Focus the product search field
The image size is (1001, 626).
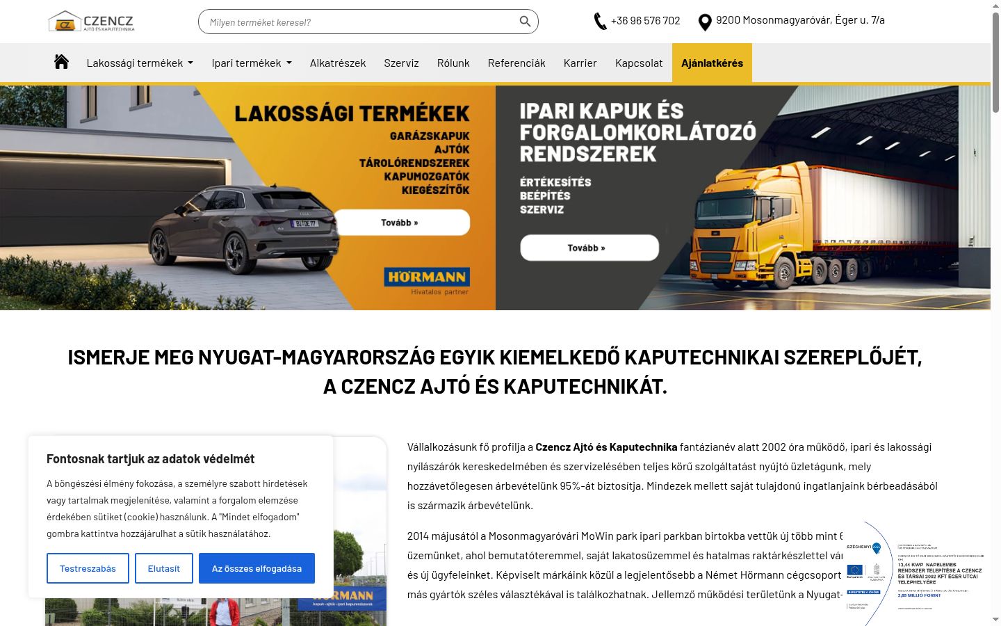pyautogui.click(x=368, y=22)
